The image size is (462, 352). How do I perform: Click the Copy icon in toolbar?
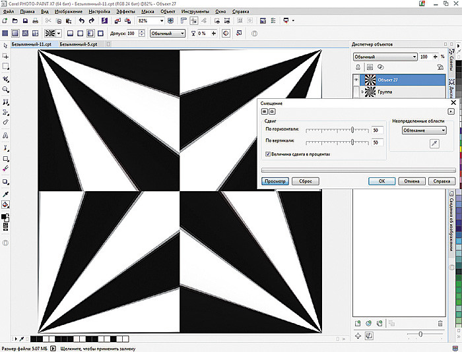coord(59,20)
